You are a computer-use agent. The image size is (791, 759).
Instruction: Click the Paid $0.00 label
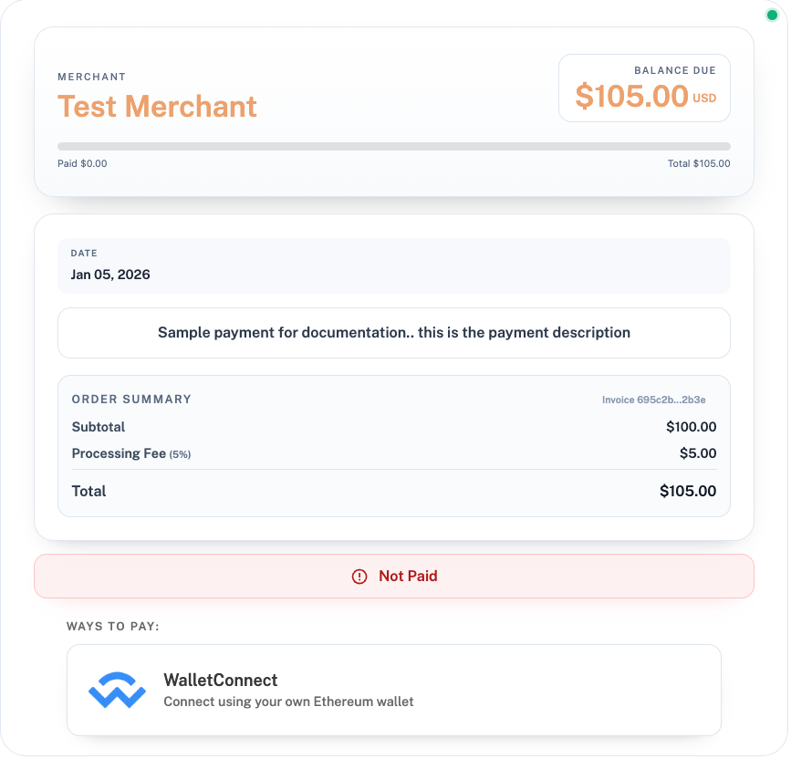(81, 163)
